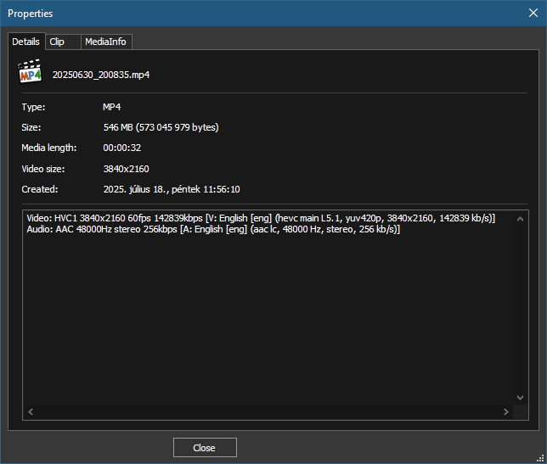This screenshot has width=547, height=464.
Task: Click created date 2025. július 18.
Action: tap(172, 189)
